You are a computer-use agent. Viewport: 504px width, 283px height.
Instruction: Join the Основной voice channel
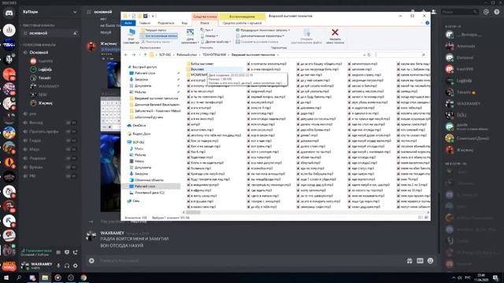point(39,53)
